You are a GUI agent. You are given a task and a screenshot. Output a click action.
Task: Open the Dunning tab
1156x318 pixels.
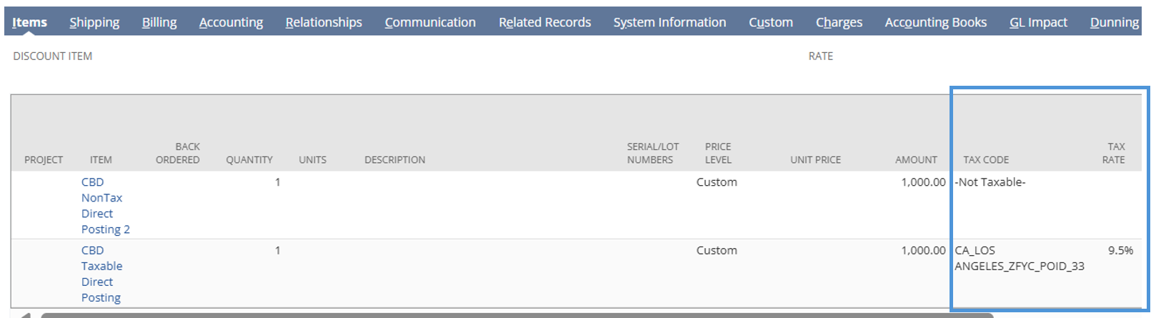pyautogui.click(x=1114, y=22)
